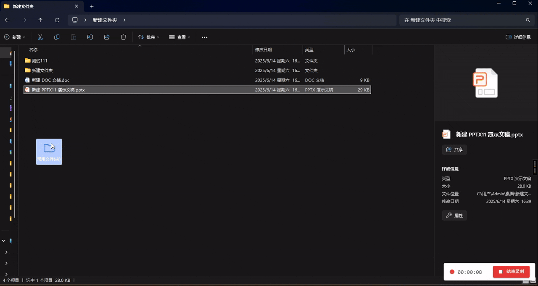Select the 新建文件夹 window tab
Viewport: 538px width, 286px height.
(x=41, y=6)
